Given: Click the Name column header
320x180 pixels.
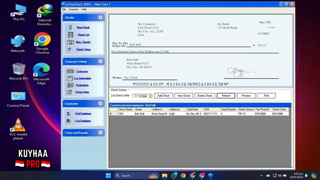Looking at the screenshot, I should 142,109.
